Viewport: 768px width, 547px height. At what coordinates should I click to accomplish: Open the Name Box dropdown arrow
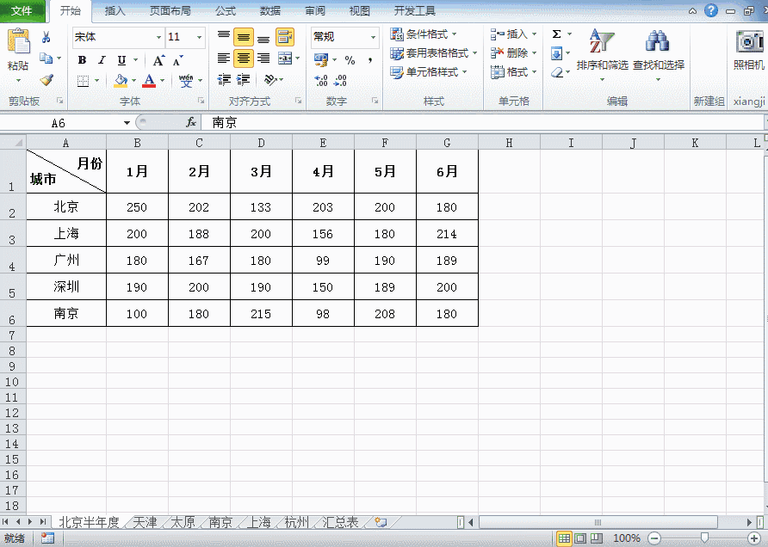(127, 123)
